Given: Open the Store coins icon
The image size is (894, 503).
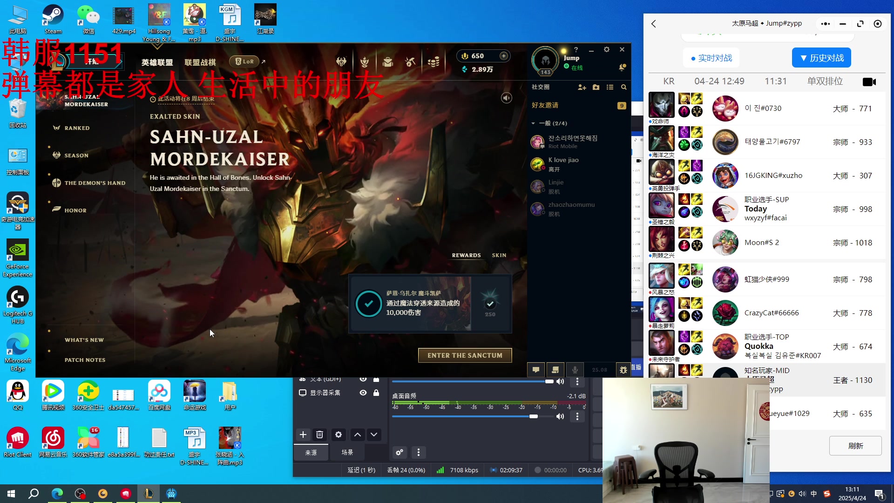Looking at the screenshot, I should pos(433,61).
